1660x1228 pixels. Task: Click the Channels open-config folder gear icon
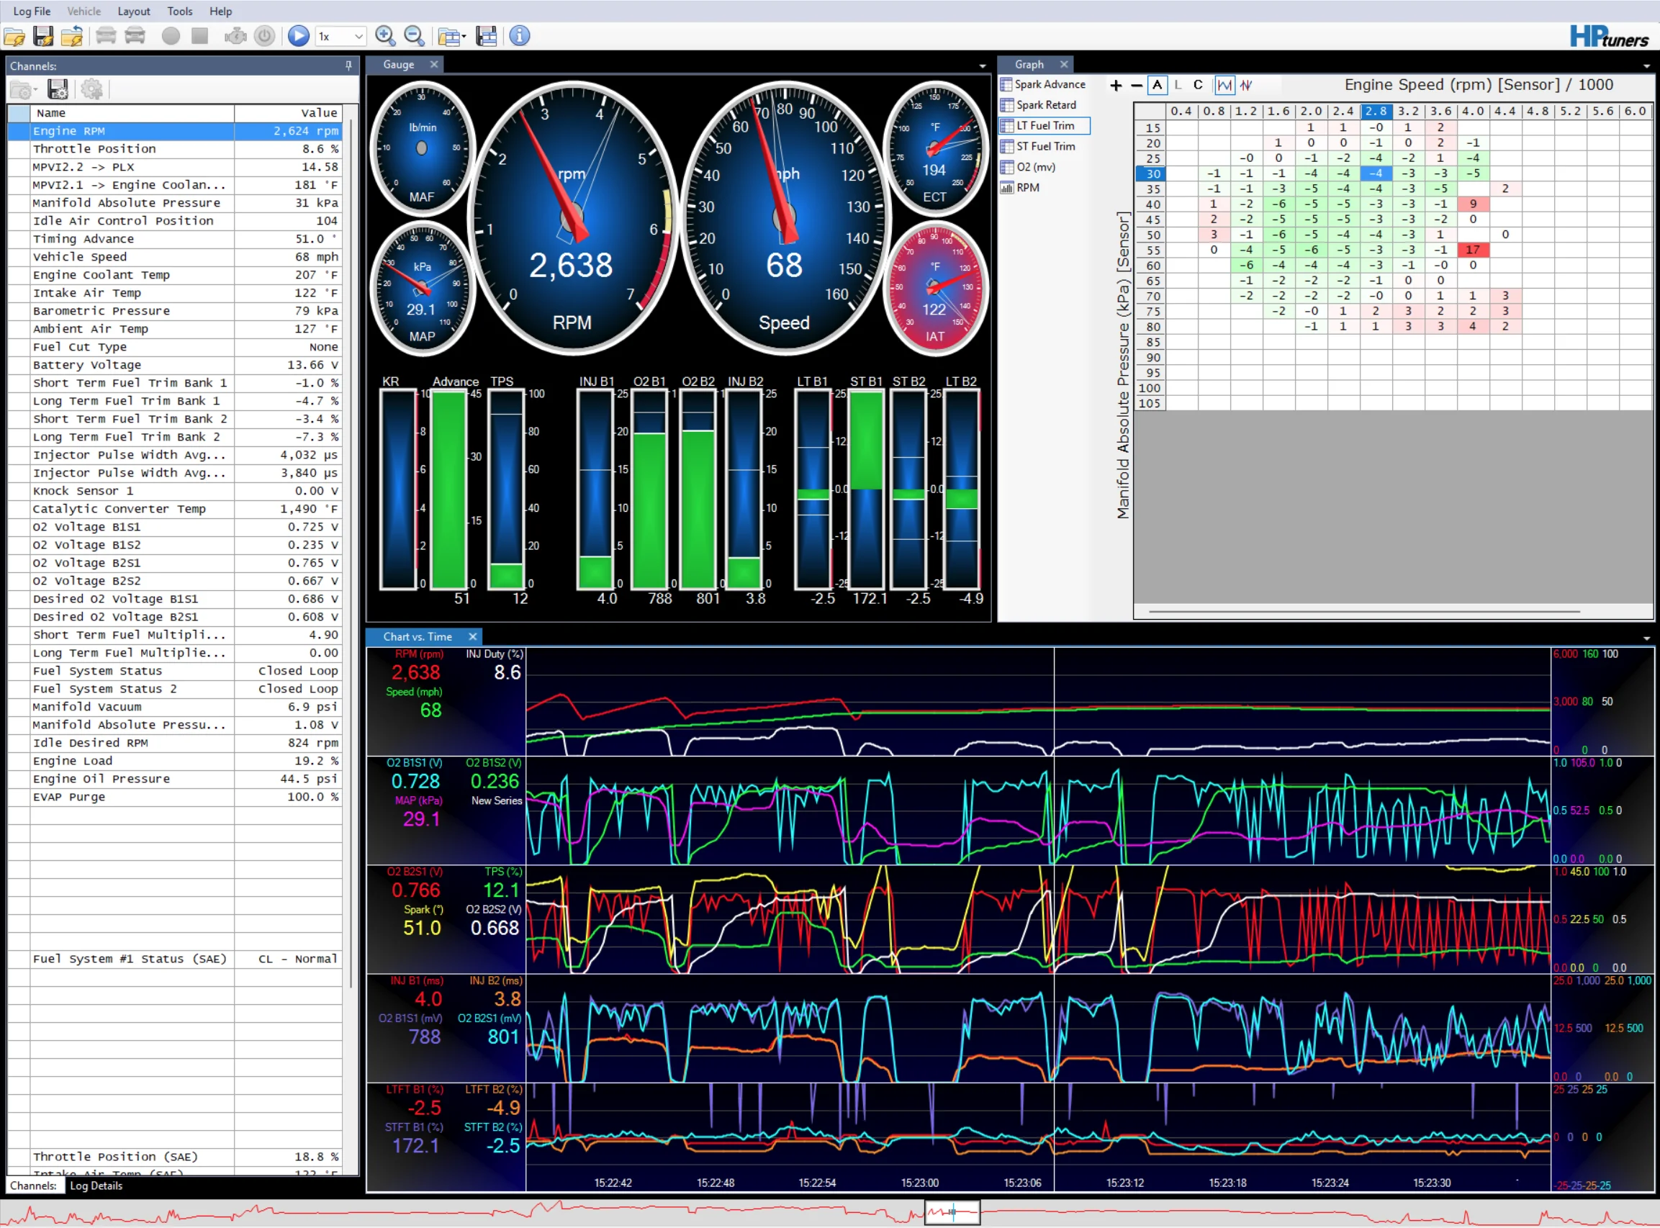[22, 90]
